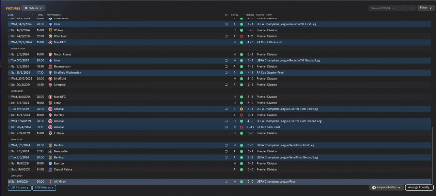Screen dimensions: 436x196
Task: Click the '6 - 3' result versus Nottm Forest
Action: click(x=250, y=55)
